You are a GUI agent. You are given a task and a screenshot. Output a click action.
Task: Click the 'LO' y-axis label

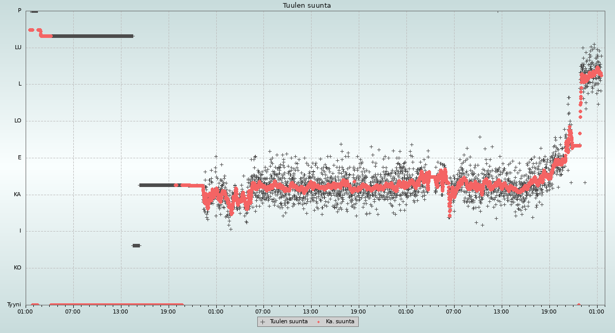(x=18, y=121)
